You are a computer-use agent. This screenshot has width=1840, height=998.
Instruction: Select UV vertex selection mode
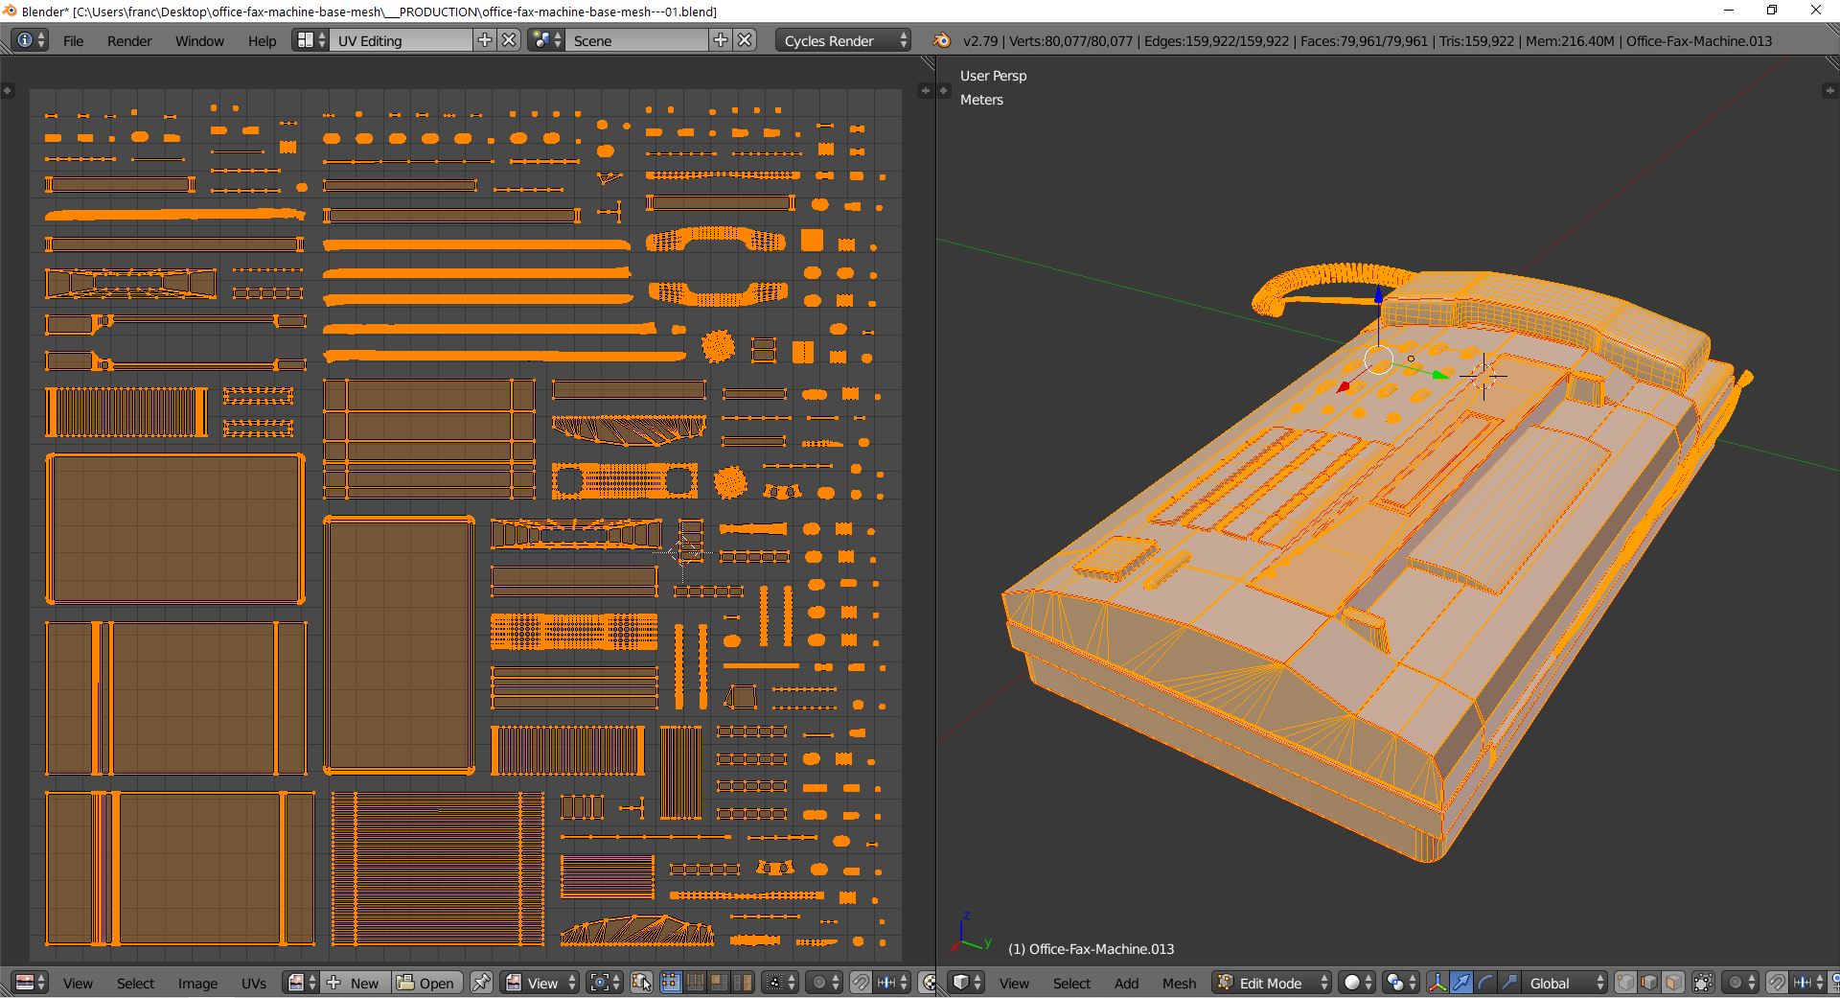(671, 983)
